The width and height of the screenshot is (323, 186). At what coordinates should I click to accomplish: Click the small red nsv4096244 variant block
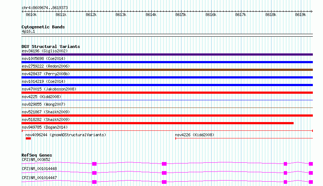tap(28, 138)
